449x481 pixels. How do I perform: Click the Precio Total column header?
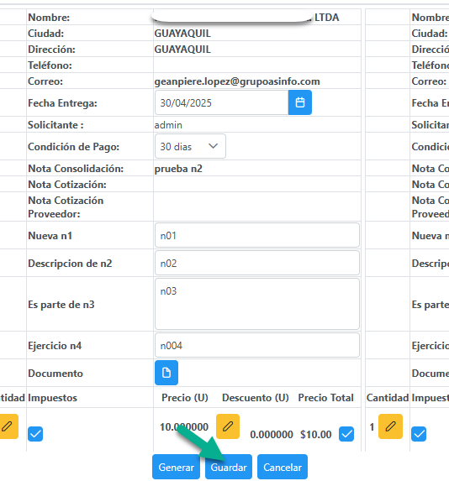[x=325, y=398]
